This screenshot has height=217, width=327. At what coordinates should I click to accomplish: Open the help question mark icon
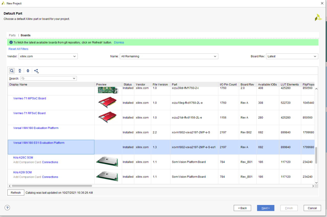(x=7, y=208)
